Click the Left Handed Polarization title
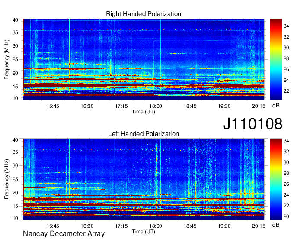Viewport: 294px width, 239px height. click(144, 134)
